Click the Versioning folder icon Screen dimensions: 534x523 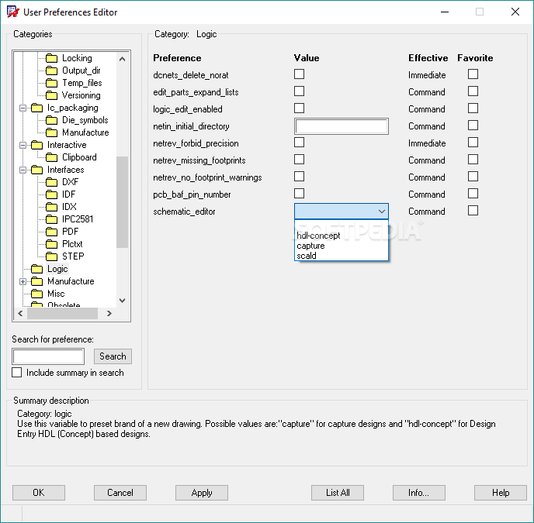52,95
